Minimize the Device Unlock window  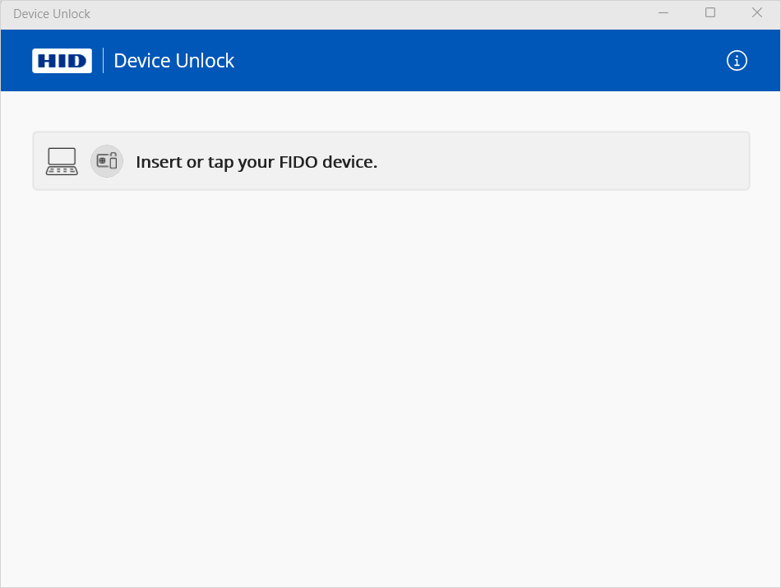[x=663, y=13]
